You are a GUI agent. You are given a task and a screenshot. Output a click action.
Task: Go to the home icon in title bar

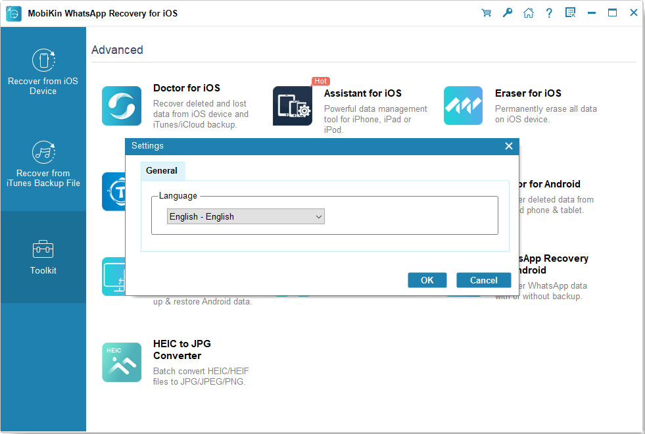[x=528, y=12]
